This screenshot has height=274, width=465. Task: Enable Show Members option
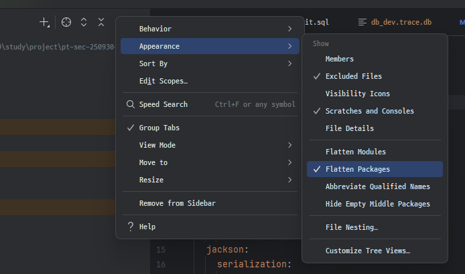point(375,59)
